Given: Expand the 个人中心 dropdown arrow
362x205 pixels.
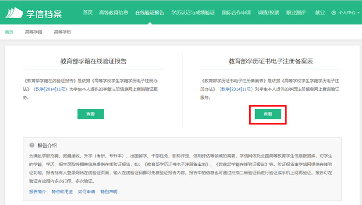Looking at the screenshot, I should [358, 13].
